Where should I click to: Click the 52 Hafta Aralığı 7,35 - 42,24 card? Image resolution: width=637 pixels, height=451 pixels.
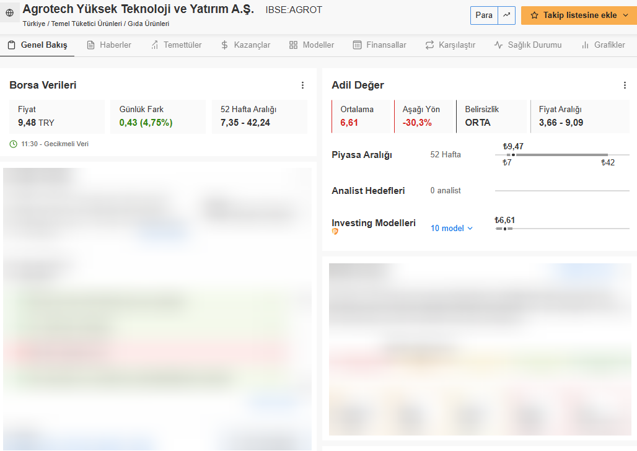[x=260, y=116]
